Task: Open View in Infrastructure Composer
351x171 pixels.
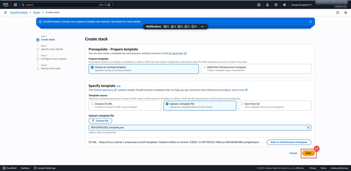Action: click(289, 142)
